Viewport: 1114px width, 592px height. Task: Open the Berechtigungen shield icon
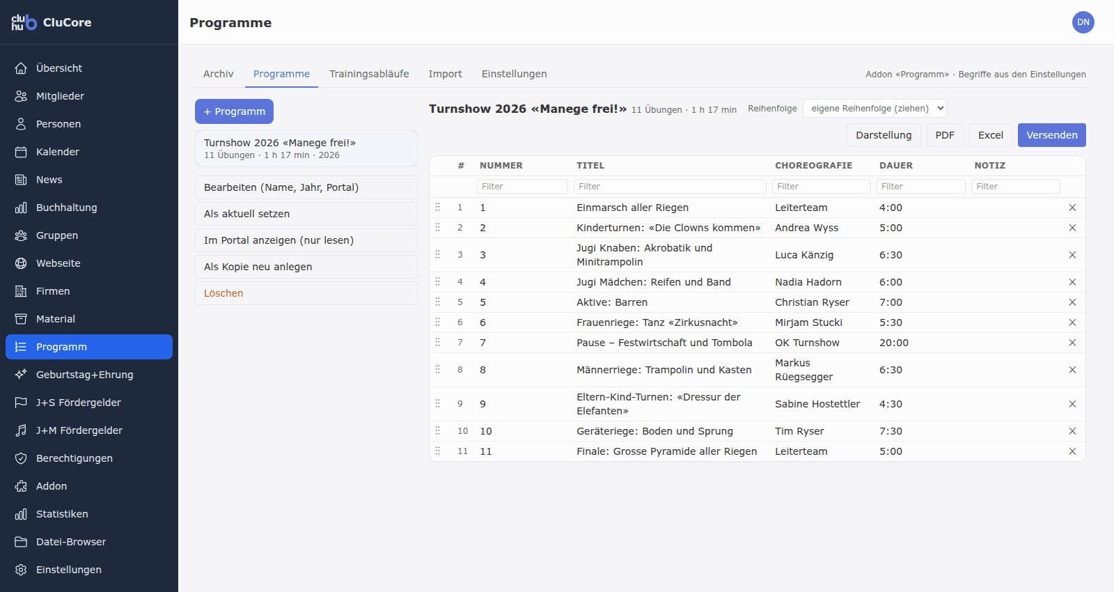pos(21,458)
